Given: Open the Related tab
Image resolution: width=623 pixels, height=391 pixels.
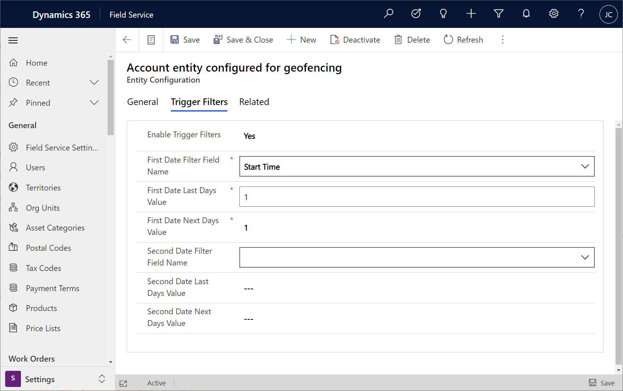Looking at the screenshot, I should (x=254, y=102).
